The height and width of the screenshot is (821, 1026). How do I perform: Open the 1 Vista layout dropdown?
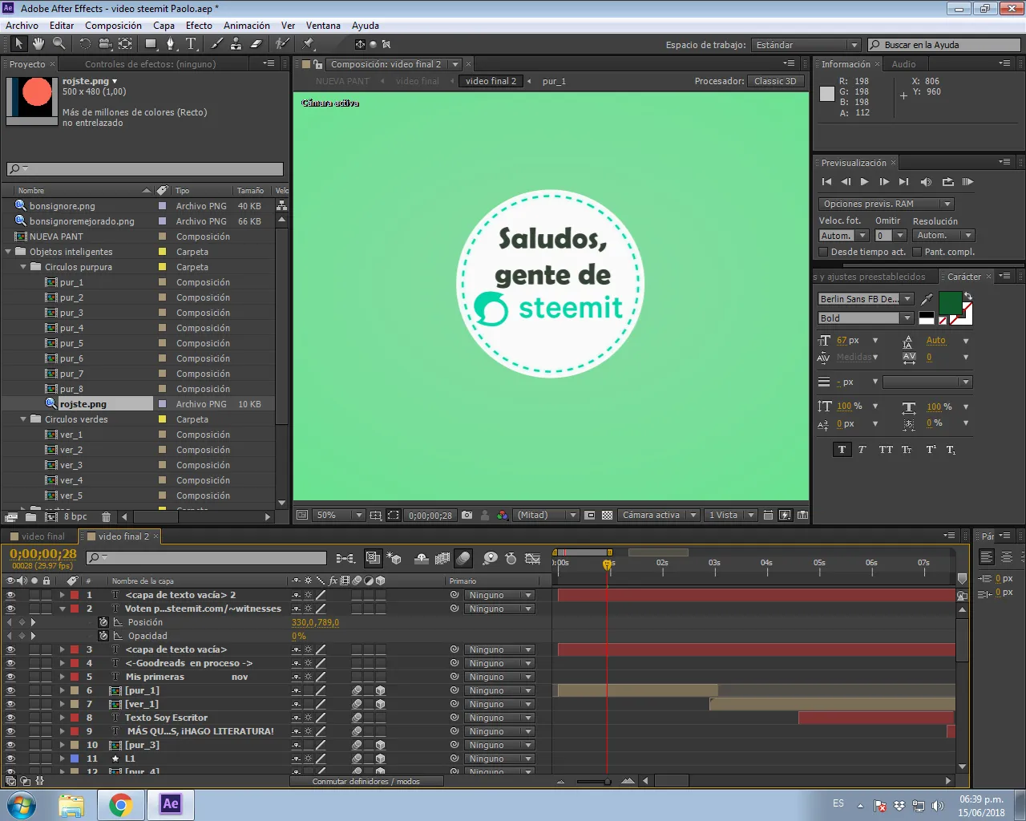(x=730, y=515)
